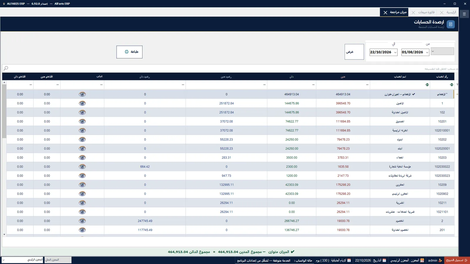Screen dimensions: 470x264
Task: Click the طباعة print button
Action: point(129,52)
